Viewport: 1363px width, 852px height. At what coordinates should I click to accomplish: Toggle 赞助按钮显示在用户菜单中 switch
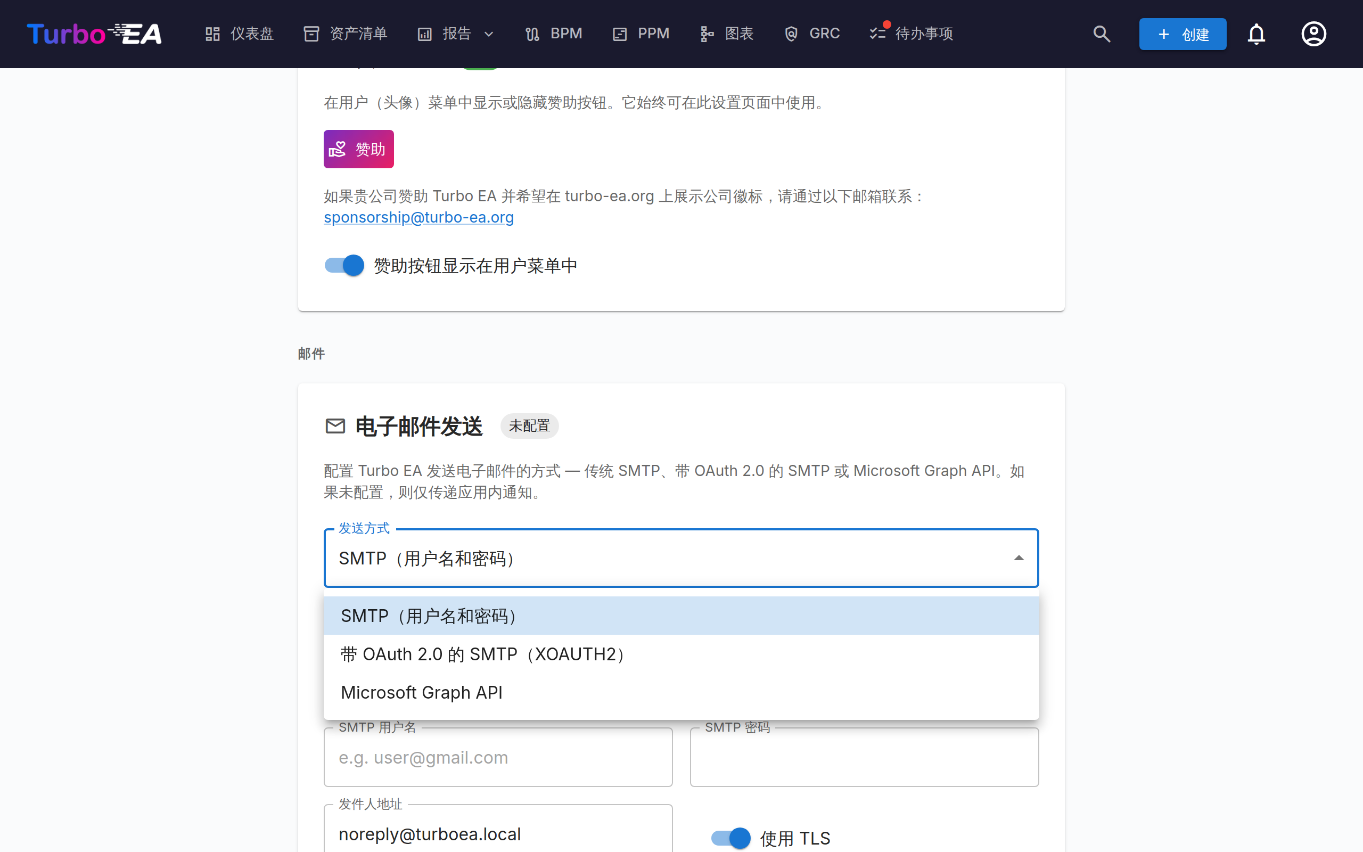[x=344, y=265]
